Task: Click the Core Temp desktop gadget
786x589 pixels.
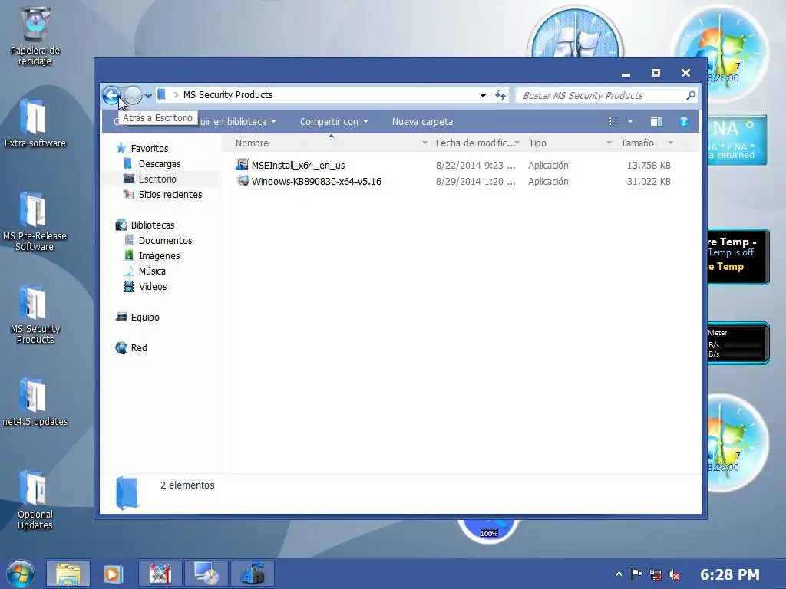Action: coord(738,256)
